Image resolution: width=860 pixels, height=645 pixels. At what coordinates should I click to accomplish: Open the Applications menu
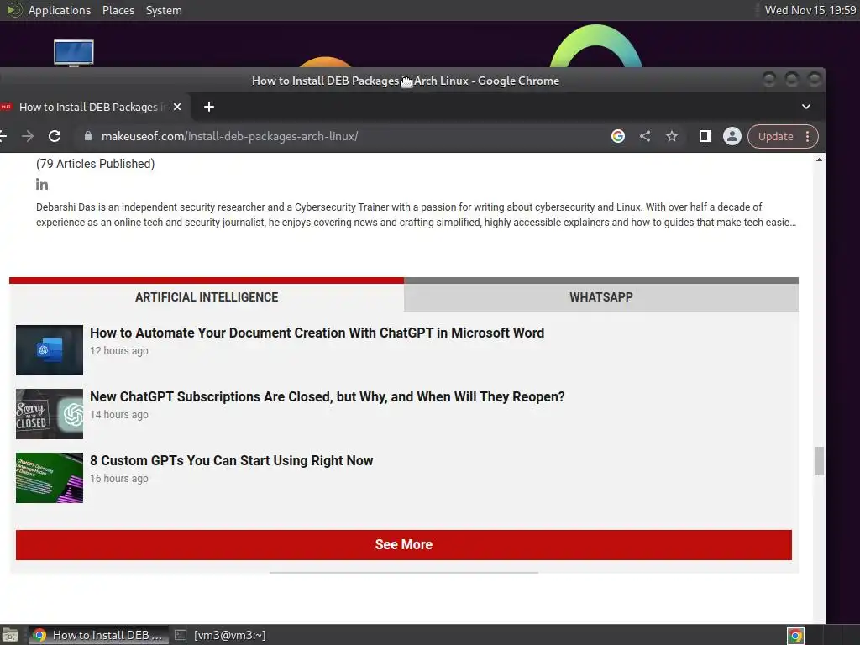click(x=60, y=10)
